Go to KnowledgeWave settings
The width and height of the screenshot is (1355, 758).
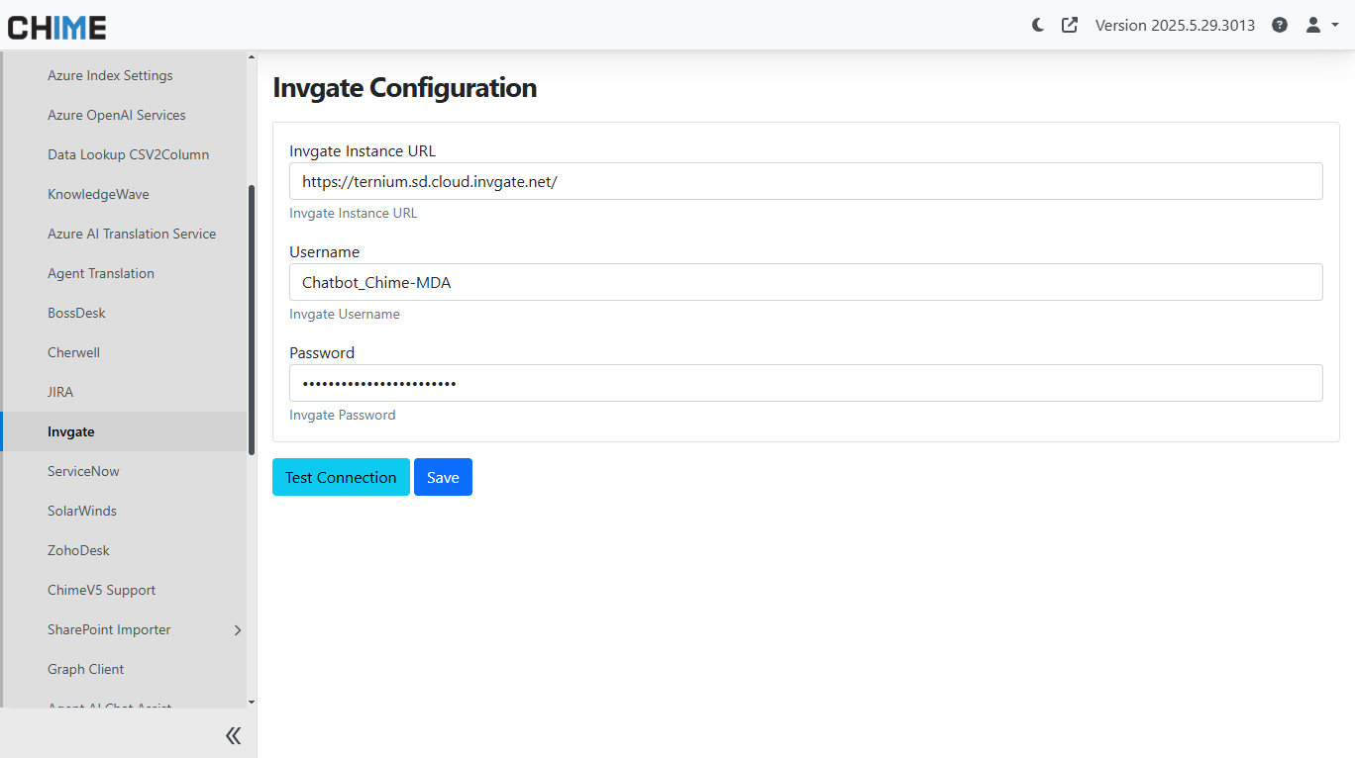click(98, 195)
